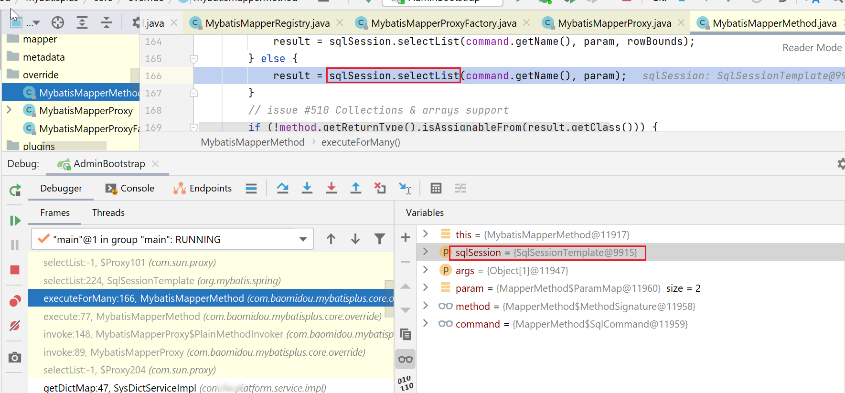Open project view dropdown selector
The width and height of the screenshot is (845, 393).
[26, 22]
